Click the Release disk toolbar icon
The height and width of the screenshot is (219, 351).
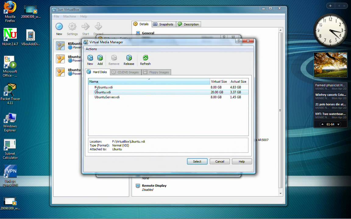(x=129, y=58)
